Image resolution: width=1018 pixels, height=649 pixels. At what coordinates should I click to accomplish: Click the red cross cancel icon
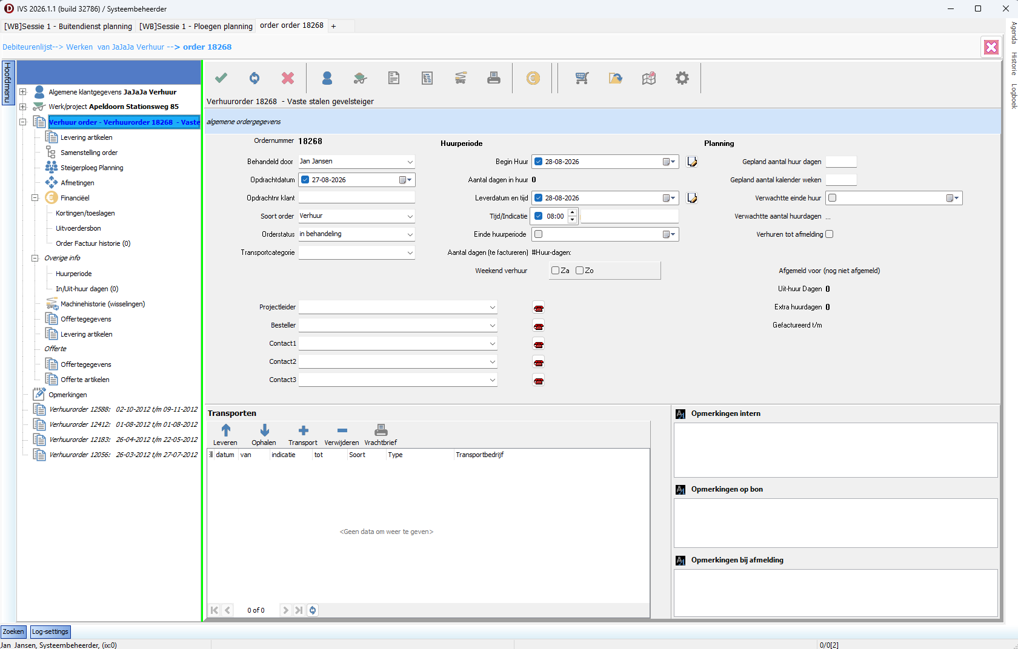288,78
